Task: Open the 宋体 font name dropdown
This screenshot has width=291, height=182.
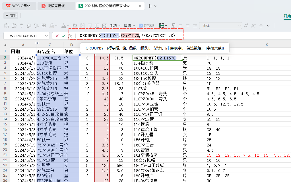Action: [x=220, y=26]
